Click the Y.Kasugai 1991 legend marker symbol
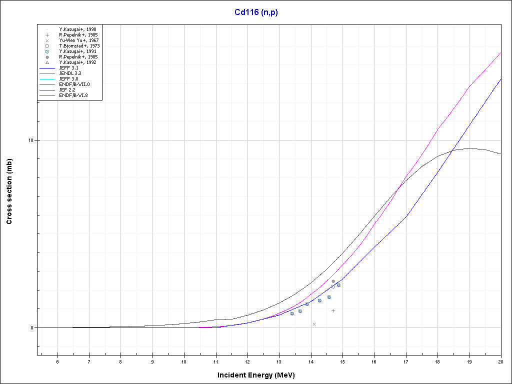 point(46,51)
